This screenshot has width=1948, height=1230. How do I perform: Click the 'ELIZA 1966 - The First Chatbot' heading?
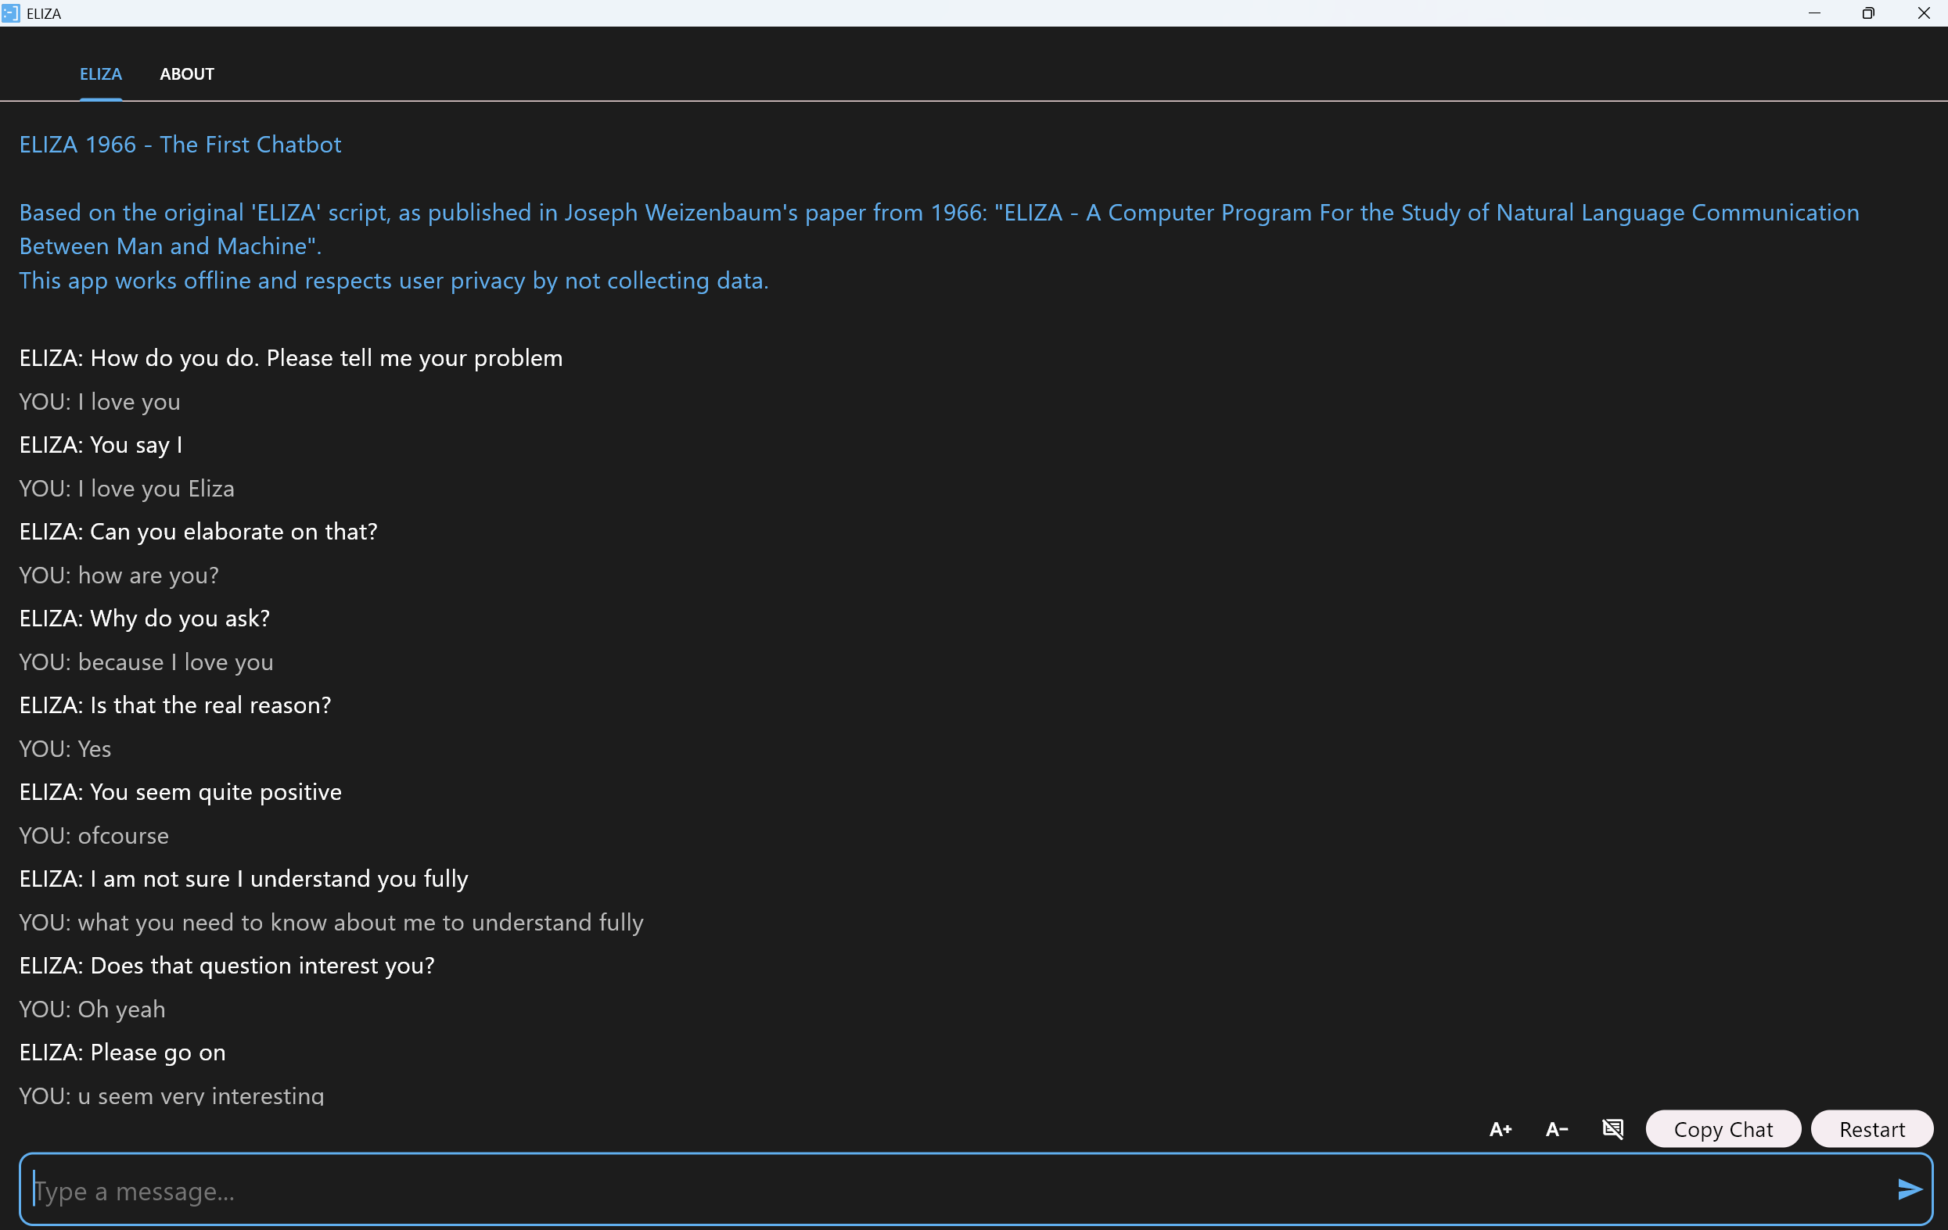tap(180, 144)
